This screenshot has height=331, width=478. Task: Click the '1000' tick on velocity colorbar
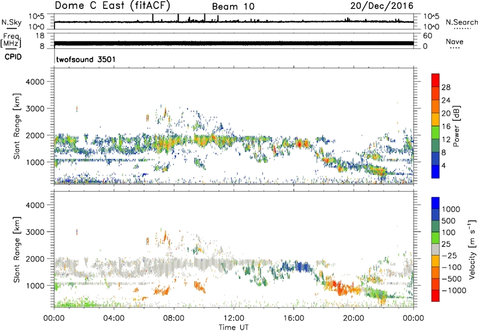pos(451,209)
